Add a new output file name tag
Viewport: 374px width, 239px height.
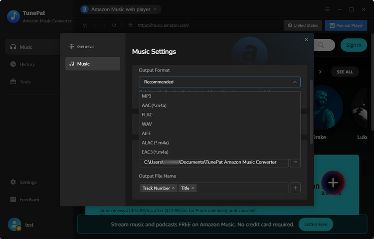tap(295, 188)
